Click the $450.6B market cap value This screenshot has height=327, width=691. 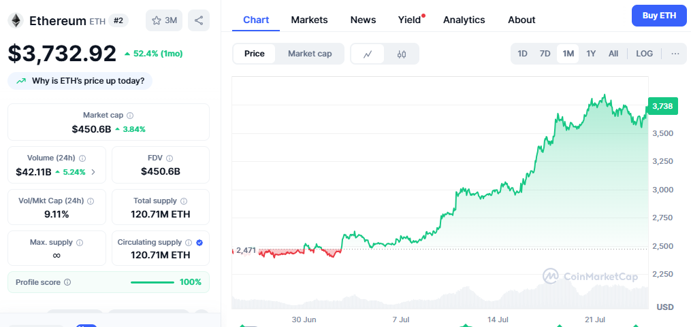[92, 129]
